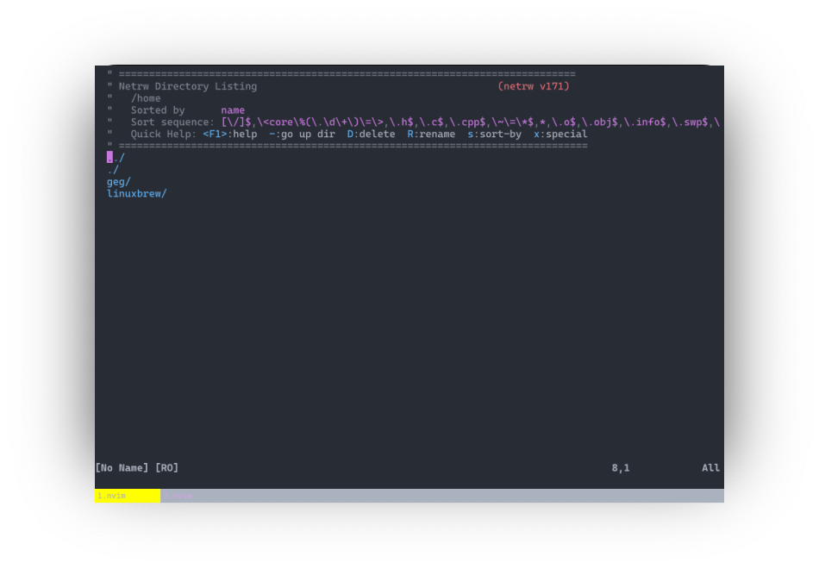Click the 8,1 cursor position indicator
This screenshot has height=569, width=819.
(x=620, y=467)
